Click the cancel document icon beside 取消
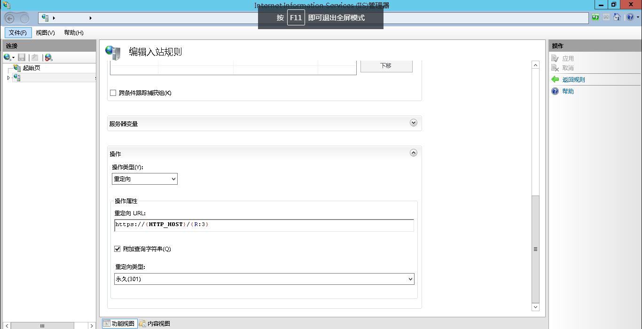The height and width of the screenshot is (329, 642). click(555, 68)
